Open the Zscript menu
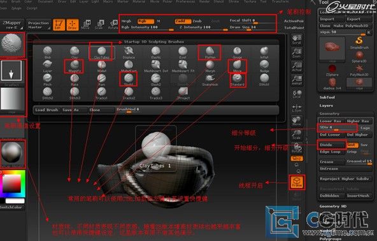 point(32,8)
